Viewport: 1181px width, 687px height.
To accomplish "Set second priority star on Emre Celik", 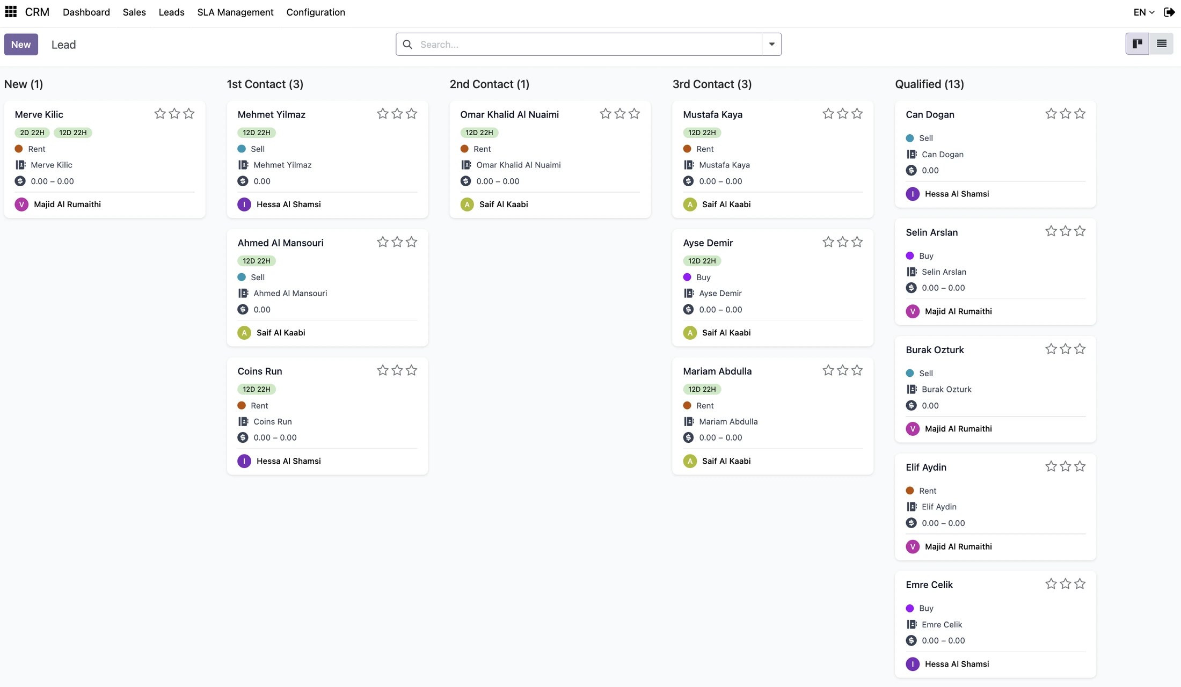I will [x=1066, y=584].
